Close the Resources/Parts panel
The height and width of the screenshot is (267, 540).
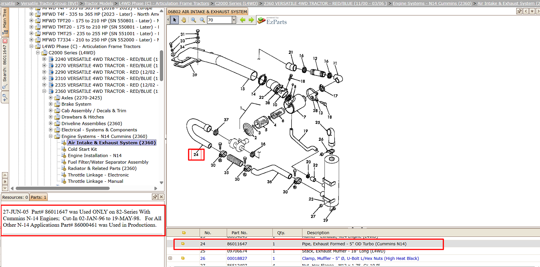[162, 197]
